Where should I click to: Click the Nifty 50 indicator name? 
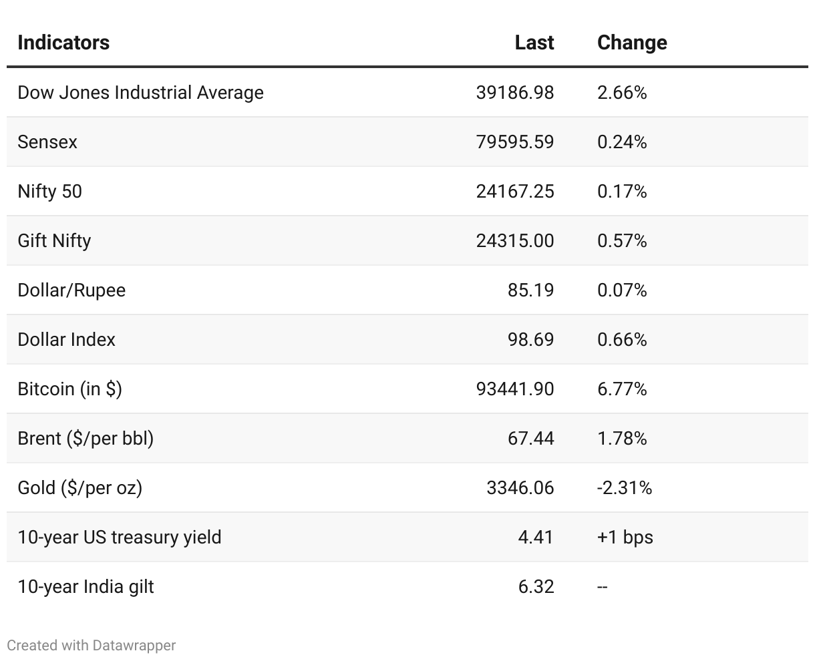(49, 191)
